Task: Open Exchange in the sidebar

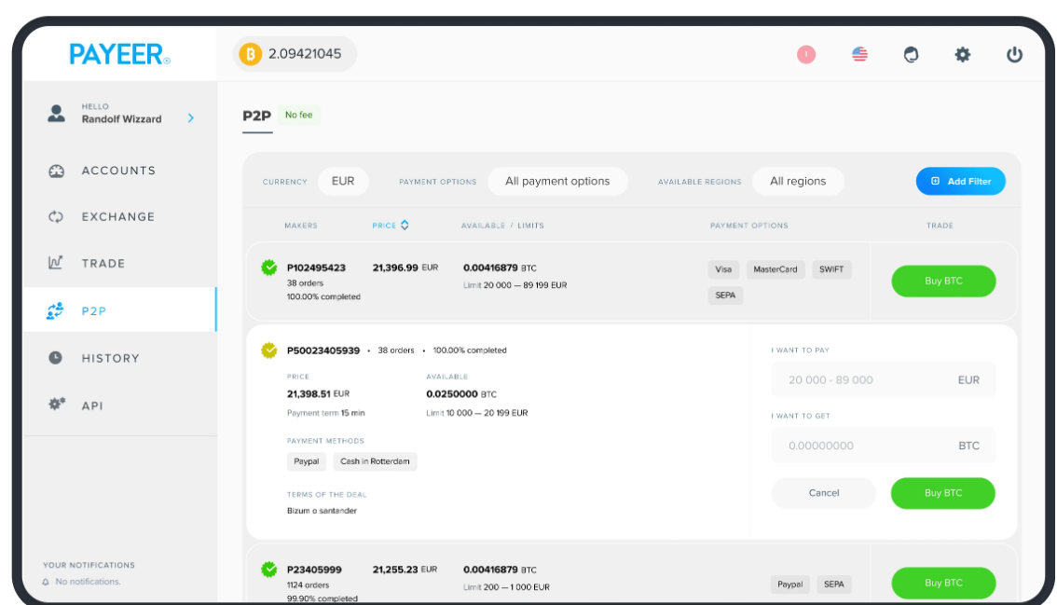Action: (x=117, y=217)
